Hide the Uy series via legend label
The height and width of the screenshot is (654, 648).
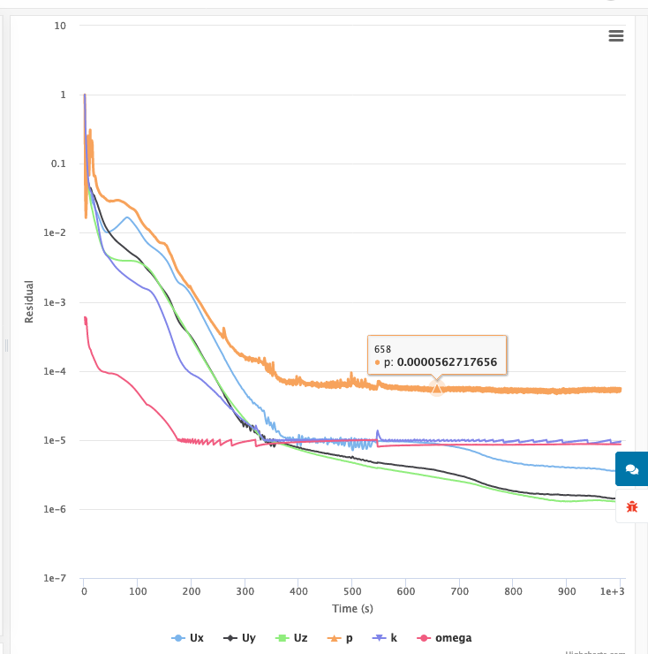click(249, 637)
